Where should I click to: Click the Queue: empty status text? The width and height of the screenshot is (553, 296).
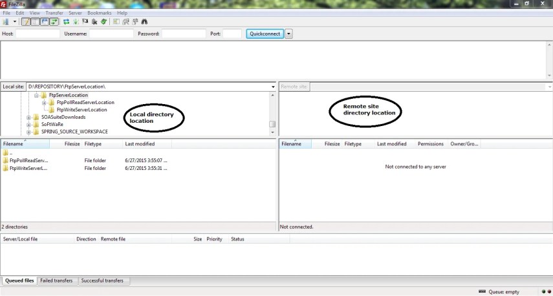[x=504, y=291]
